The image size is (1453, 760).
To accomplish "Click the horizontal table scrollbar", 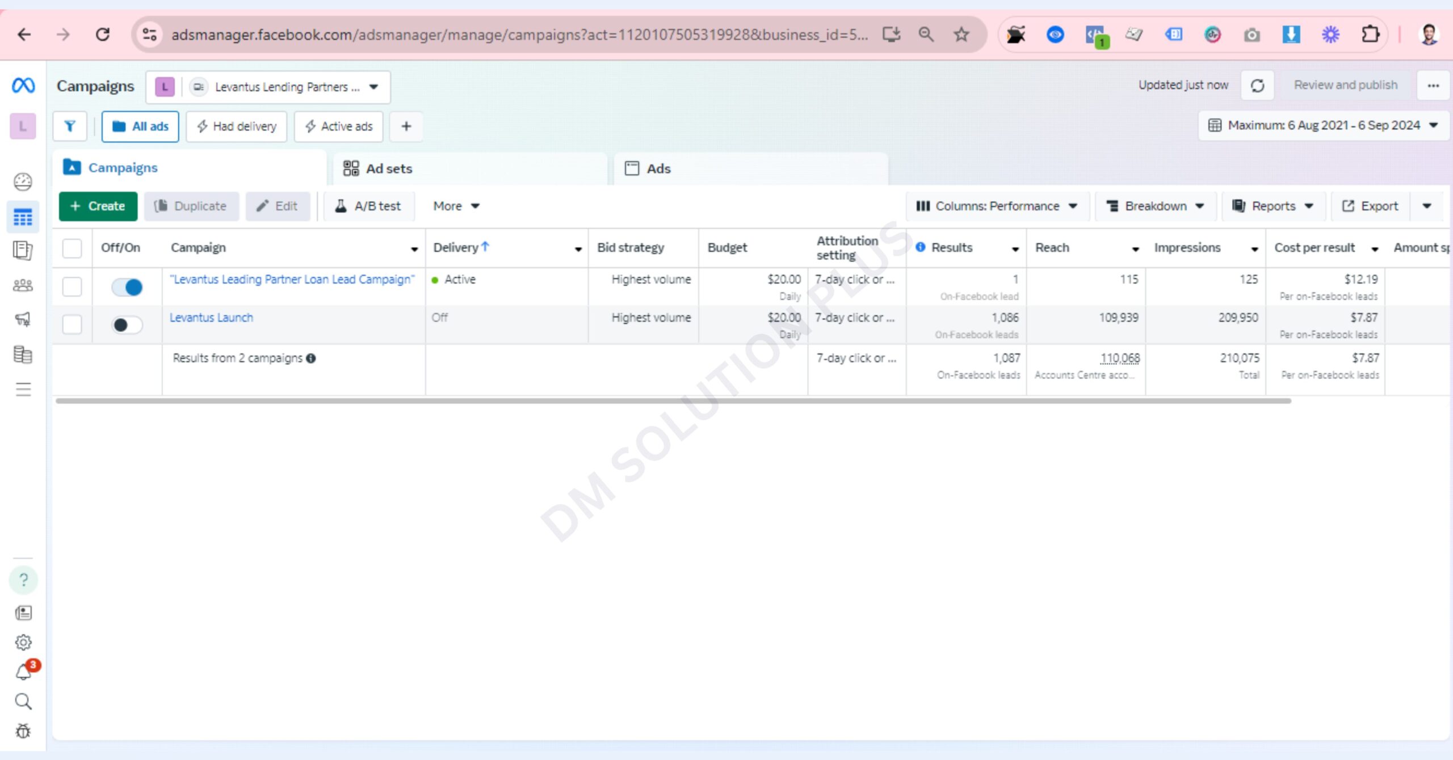I will coord(673,401).
